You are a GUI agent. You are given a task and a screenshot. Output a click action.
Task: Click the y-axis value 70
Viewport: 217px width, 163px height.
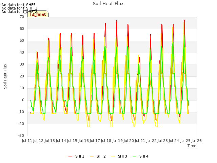[22, 17]
